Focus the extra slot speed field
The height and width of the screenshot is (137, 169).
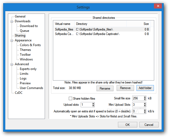138,111
